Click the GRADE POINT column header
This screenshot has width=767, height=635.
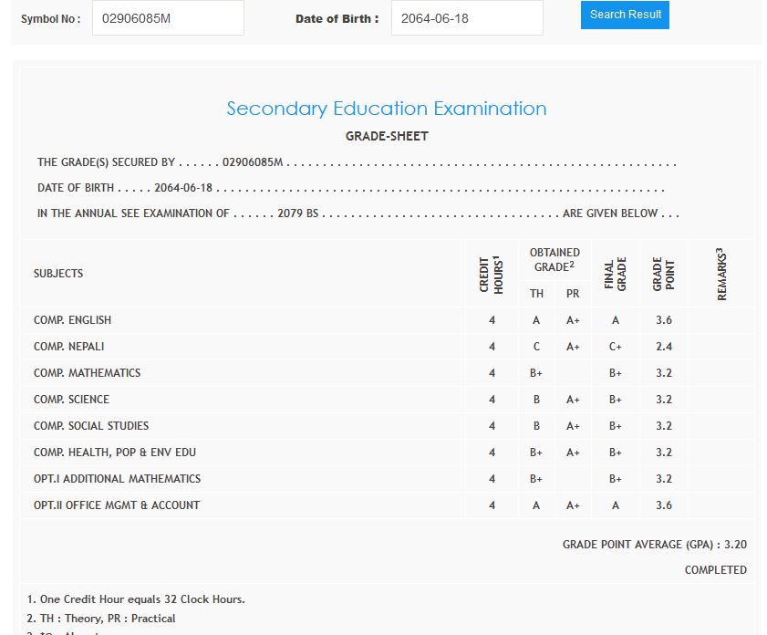pos(664,274)
